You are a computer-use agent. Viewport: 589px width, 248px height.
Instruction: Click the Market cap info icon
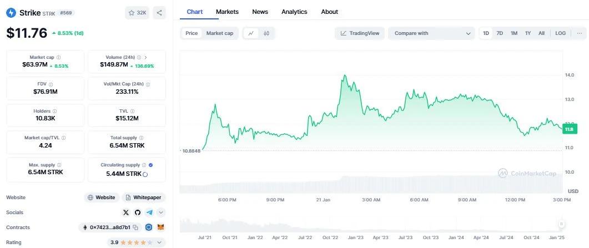point(59,57)
